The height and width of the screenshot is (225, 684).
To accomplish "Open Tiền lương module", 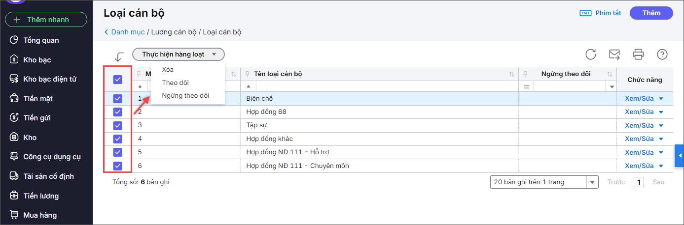I will (x=41, y=196).
